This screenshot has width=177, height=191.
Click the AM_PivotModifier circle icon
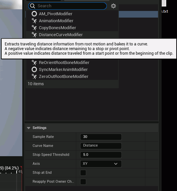34,14
